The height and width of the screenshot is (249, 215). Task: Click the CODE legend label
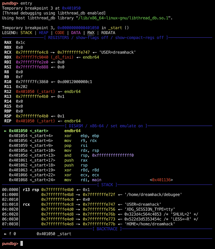[60, 33]
